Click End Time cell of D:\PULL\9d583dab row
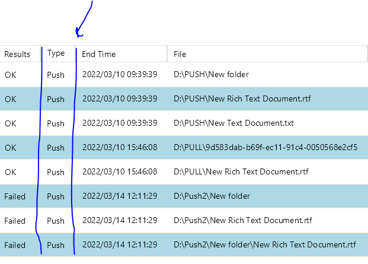The image size is (368, 264). click(119, 147)
